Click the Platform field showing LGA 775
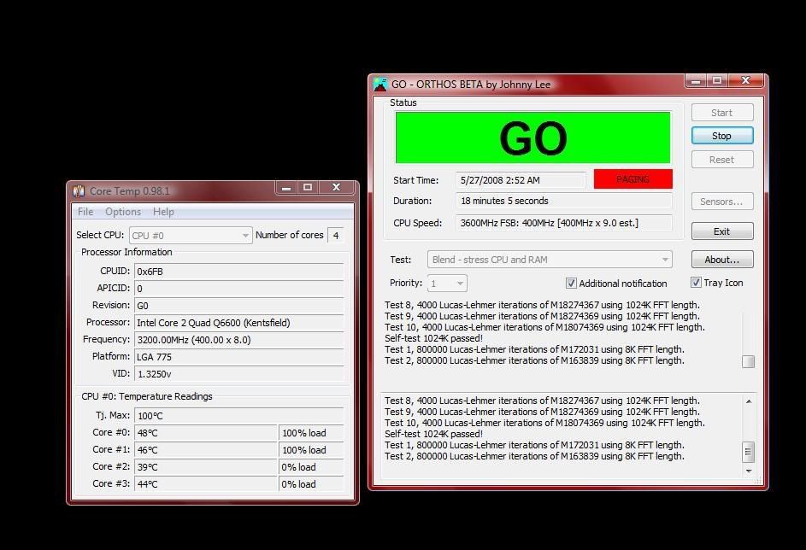Screen dimensions: 806x550 pos(239,356)
